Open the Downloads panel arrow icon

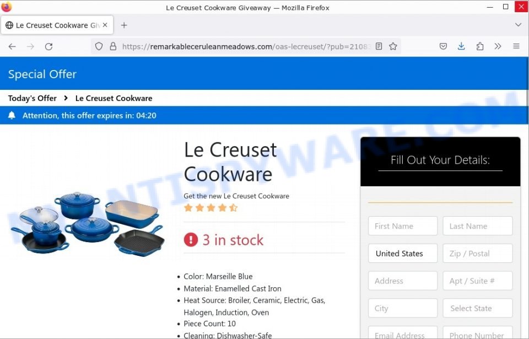461,46
